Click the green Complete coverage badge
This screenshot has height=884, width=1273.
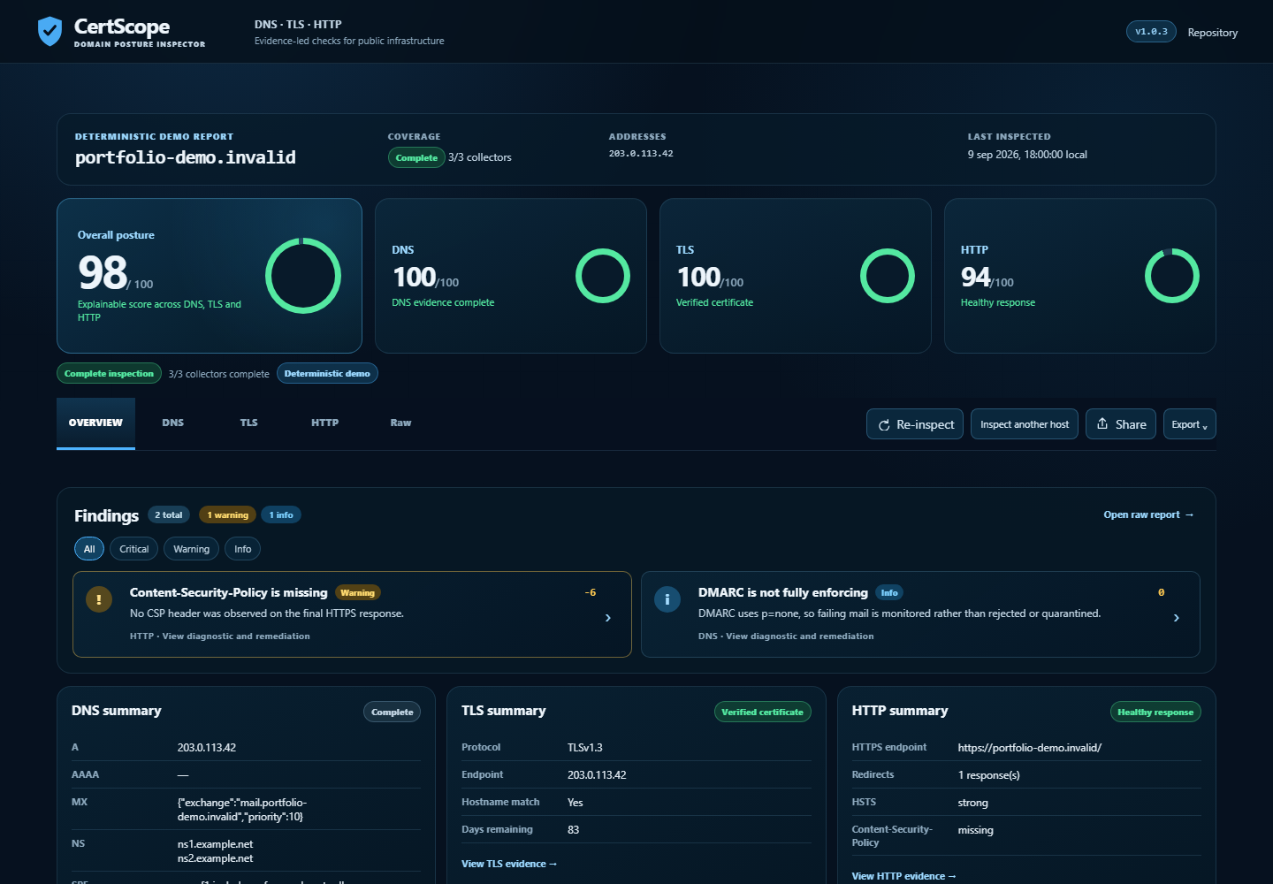(416, 157)
